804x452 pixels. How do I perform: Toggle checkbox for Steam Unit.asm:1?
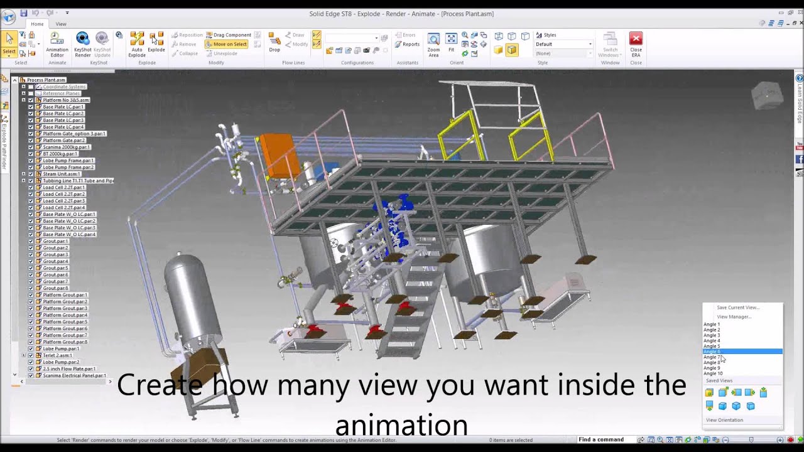31,174
